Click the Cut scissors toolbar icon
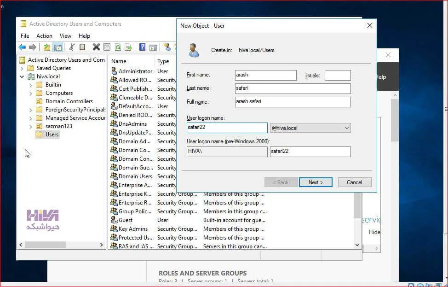Image resolution: width=448 pixels, height=287 pixels. point(72,47)
